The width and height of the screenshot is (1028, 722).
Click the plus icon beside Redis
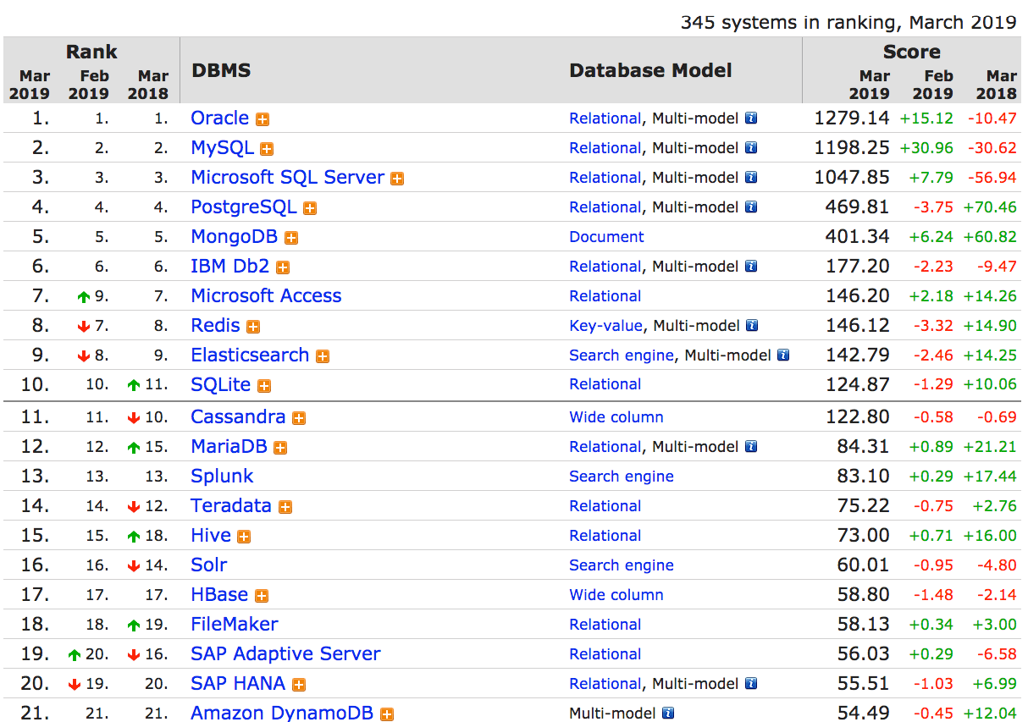(x=253, y=328)
